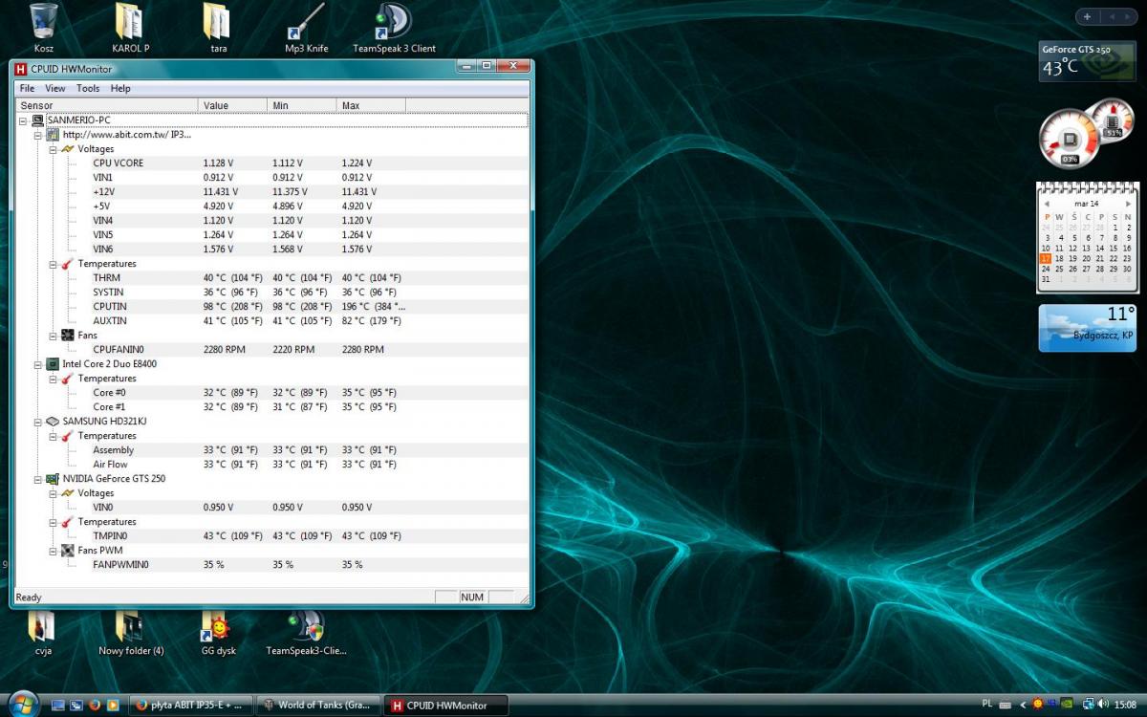Image resolution: width=1147 pixels, height=717 pixels.
Task: Select the Core #0 temperature row
Action: [272, 393]
